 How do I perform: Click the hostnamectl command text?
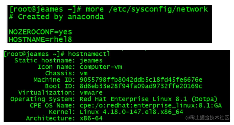coord(89,54)
